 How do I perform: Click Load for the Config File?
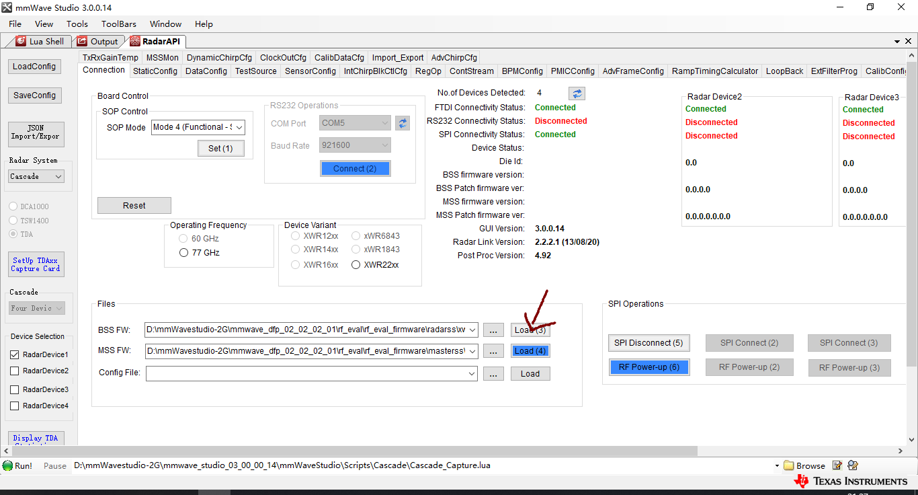pos(530,373)
